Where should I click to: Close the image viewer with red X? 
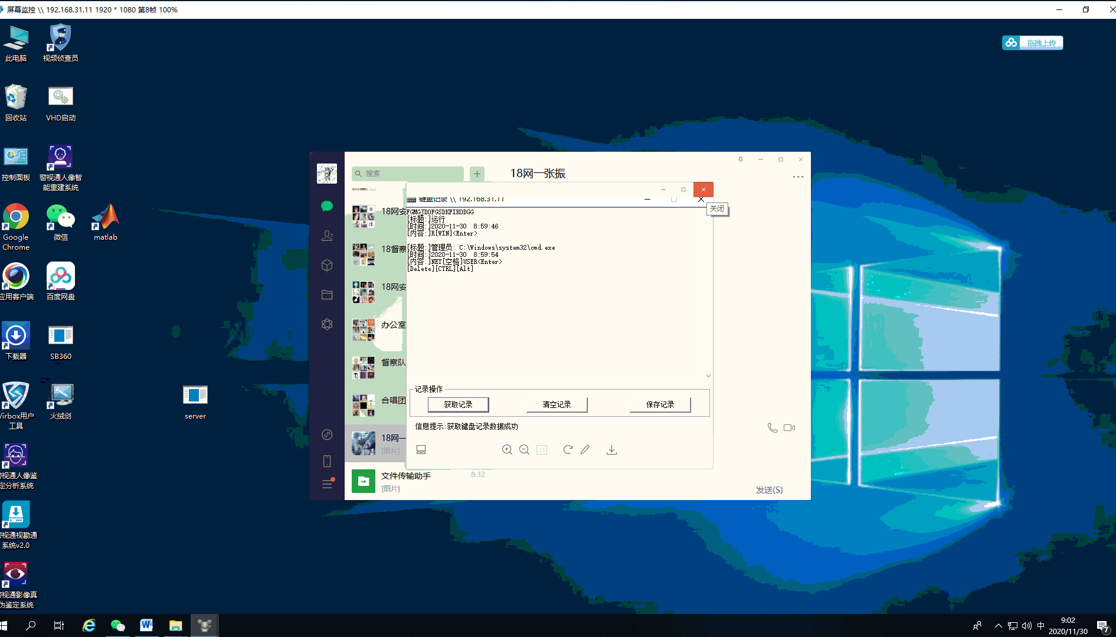[703, 190]
